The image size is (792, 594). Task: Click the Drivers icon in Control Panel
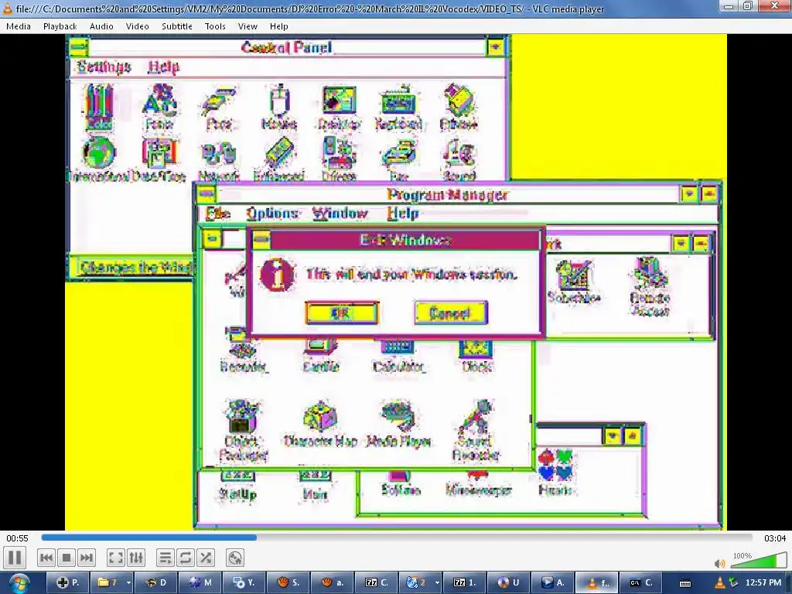click(339, 158)
